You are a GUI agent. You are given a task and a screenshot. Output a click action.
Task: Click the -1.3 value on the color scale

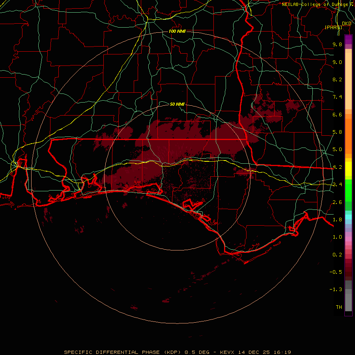tap(336, 290)
